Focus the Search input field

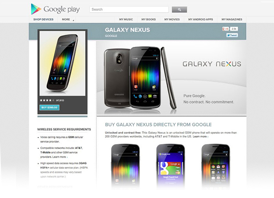coord(129,9)
